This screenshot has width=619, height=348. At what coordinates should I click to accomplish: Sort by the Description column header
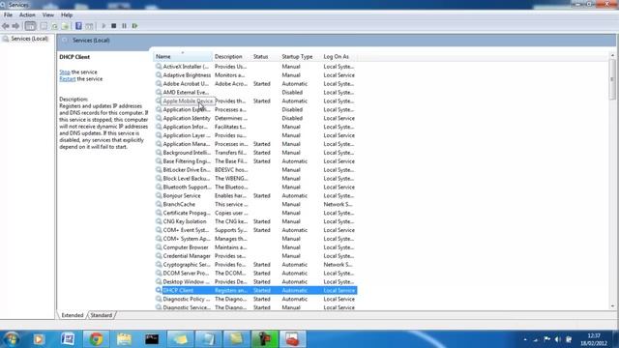232,57
